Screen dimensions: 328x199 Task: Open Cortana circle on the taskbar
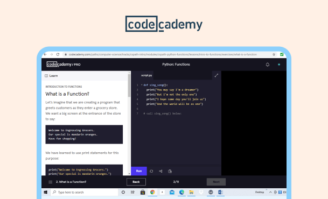pos(123,192)
